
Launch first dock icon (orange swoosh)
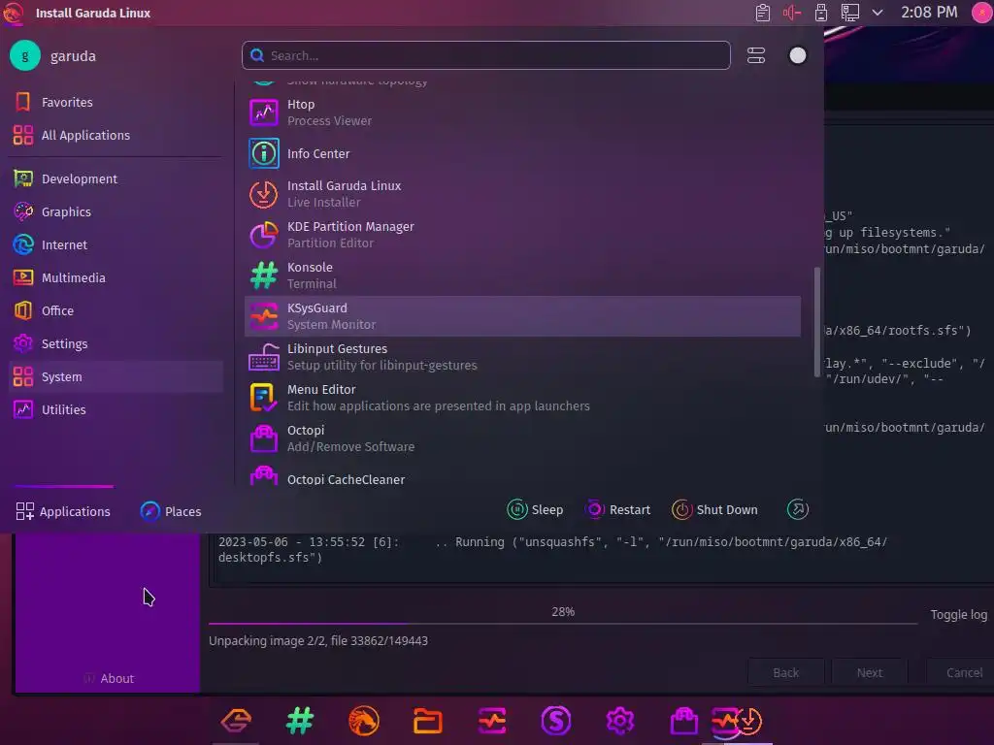pyautogui.click(x=236, y=721)
